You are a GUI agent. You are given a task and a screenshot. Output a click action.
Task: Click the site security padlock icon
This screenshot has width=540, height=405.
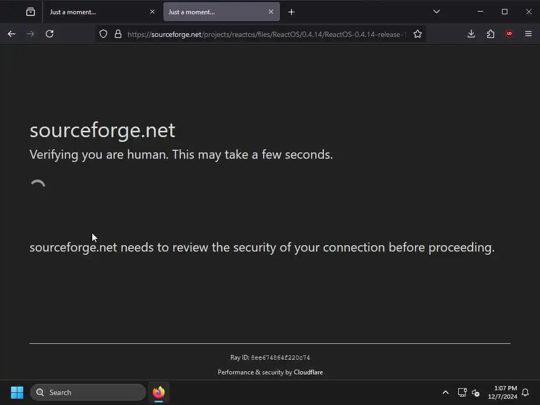118,34
